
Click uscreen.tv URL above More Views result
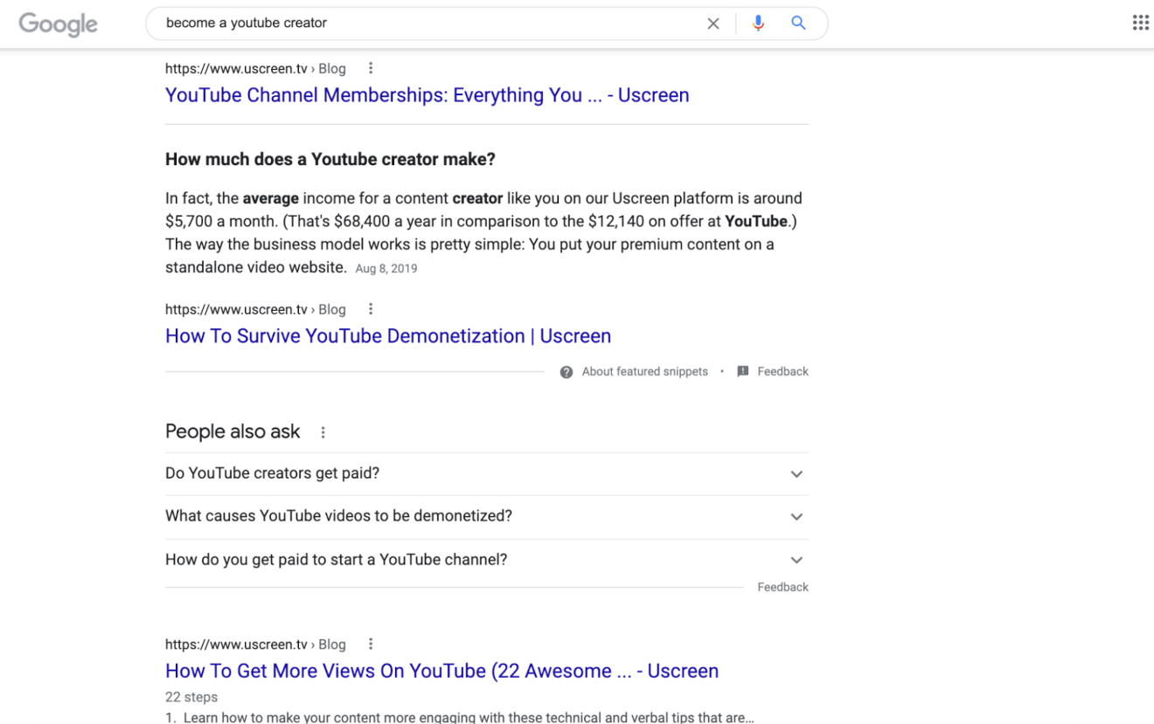pos(255,645)
